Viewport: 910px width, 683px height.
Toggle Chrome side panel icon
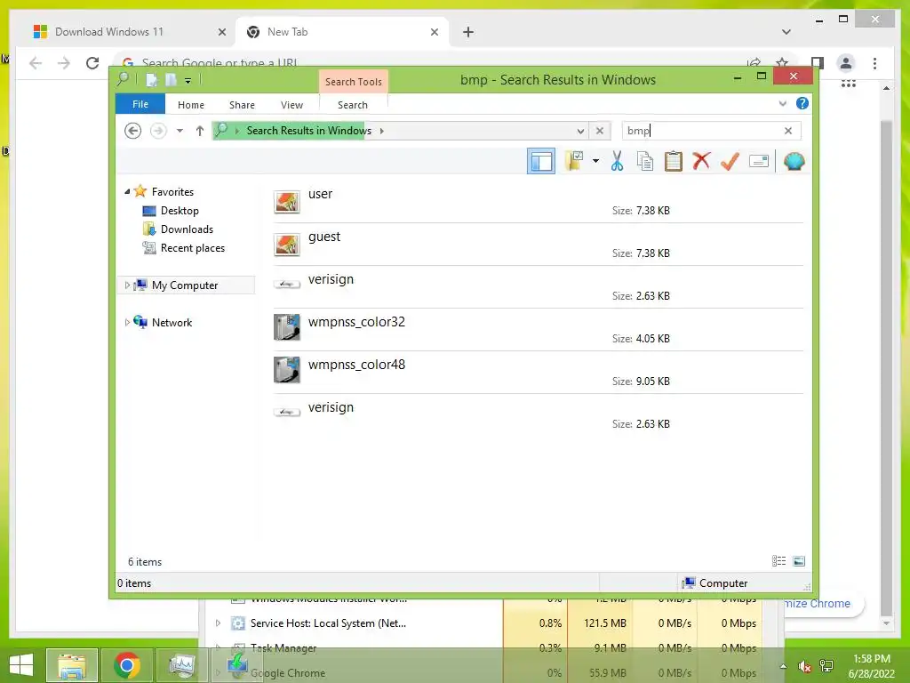point(818,63)
